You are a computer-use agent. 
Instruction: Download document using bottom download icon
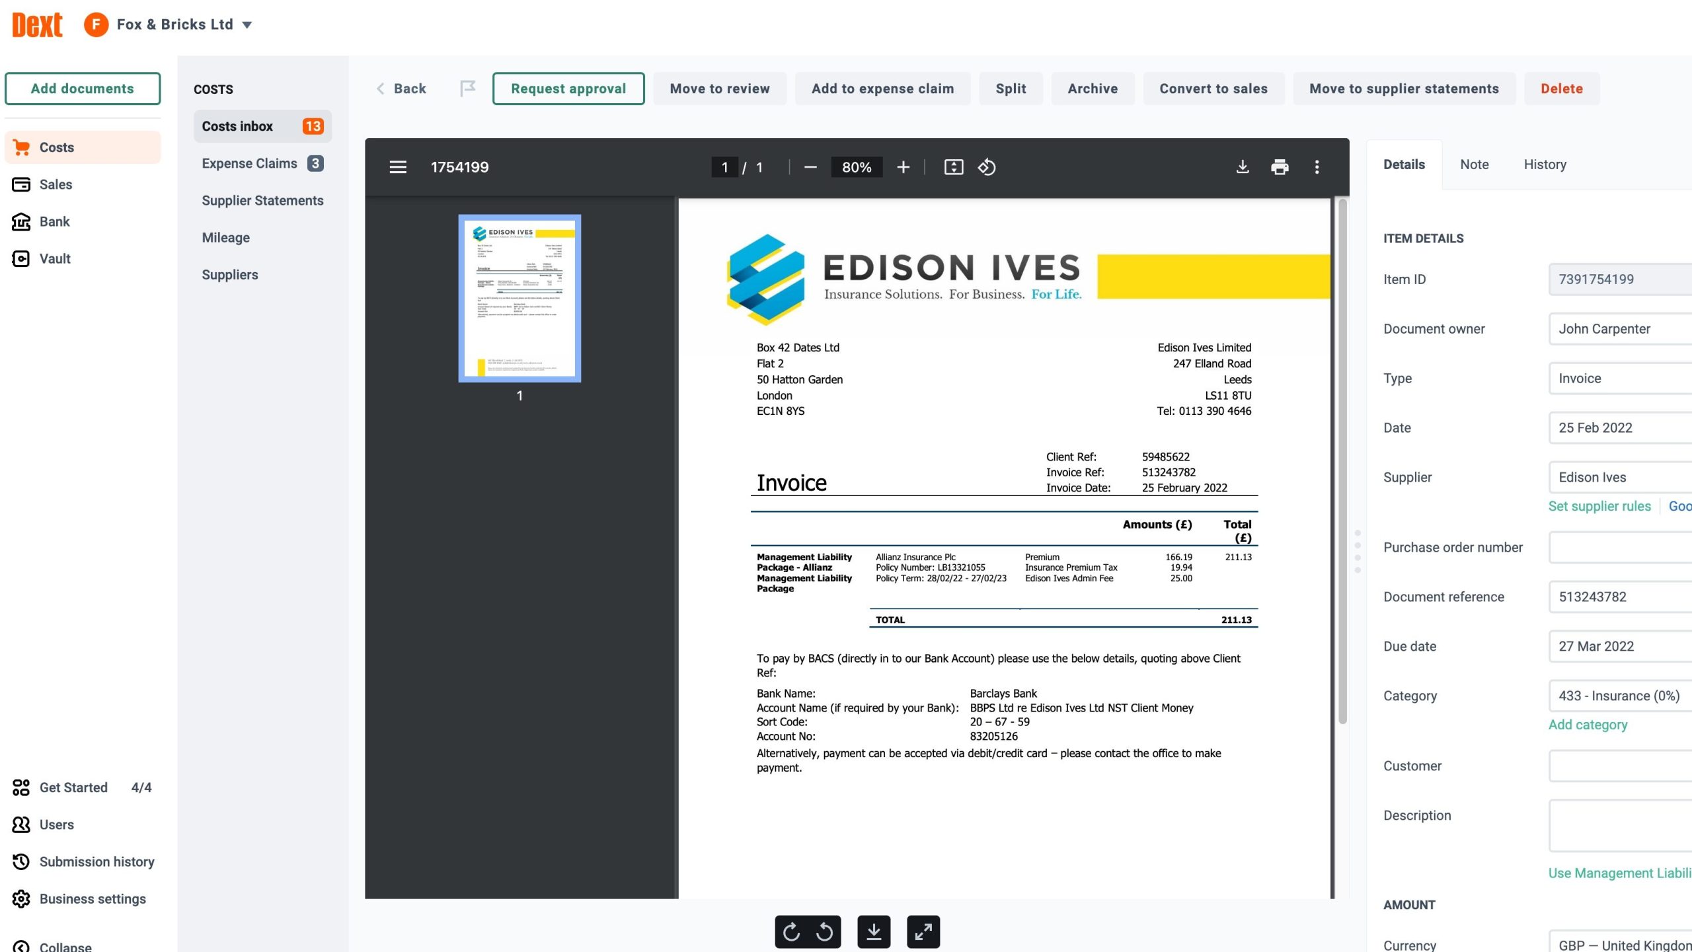pos(874,932)
